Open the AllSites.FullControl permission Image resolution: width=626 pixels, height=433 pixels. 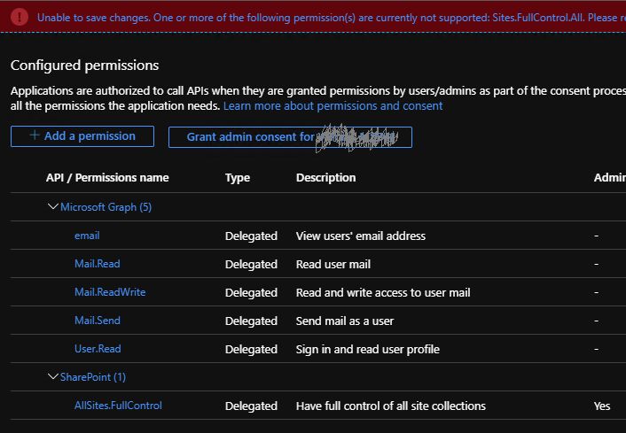click(x=118, y=406)
